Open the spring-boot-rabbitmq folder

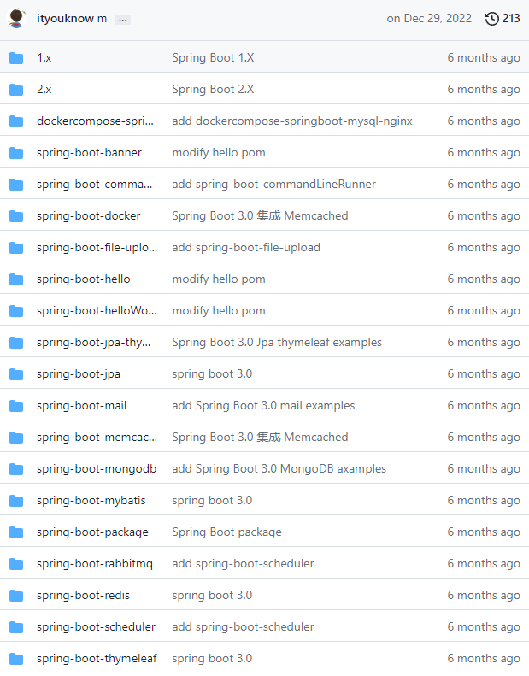pyautogui.click(x=94, y=563)
